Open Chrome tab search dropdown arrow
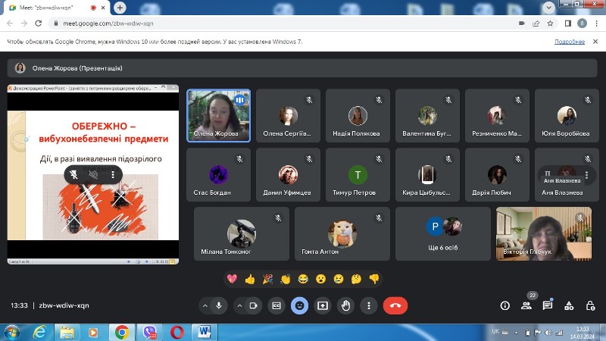The image size is (606, 341). point(548,8)
